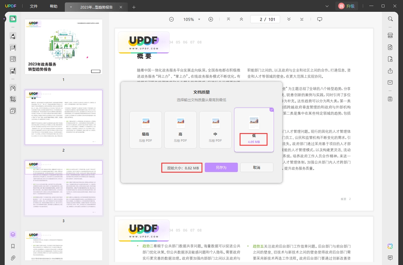Screen dimensions: 403x265
Task: Select the 高 quality compression option
Action: 180,130
